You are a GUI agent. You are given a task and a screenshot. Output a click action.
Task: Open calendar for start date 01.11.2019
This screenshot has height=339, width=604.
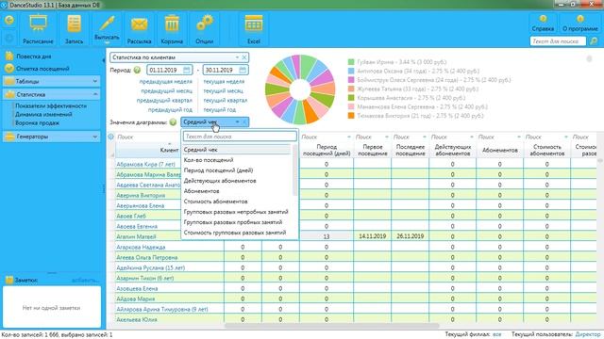tap(187, 70)
